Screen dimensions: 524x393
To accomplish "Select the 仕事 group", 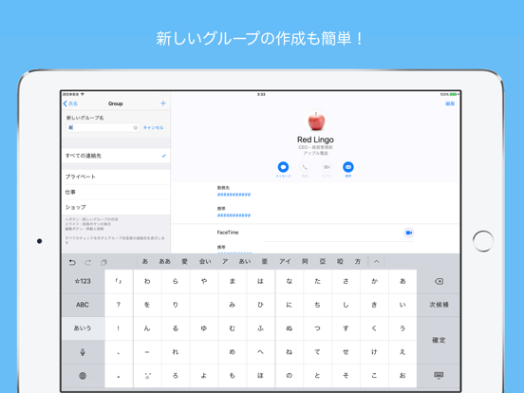I will pyautogui.click(x=116, y=192).
